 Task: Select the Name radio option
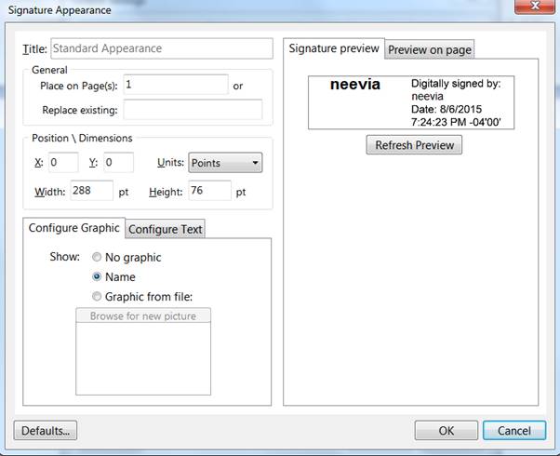tap(97, 276)
